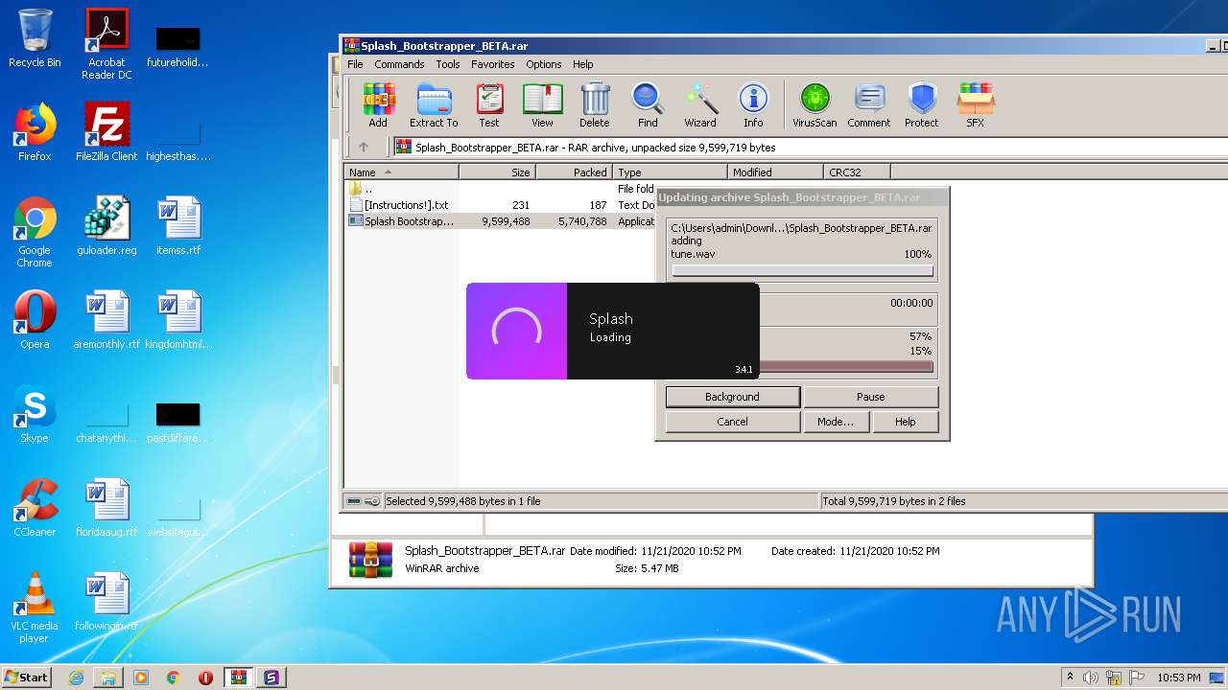
Task: Click WinRAR taskbar button
Action: pyautogui.click(x=238, y=678)
